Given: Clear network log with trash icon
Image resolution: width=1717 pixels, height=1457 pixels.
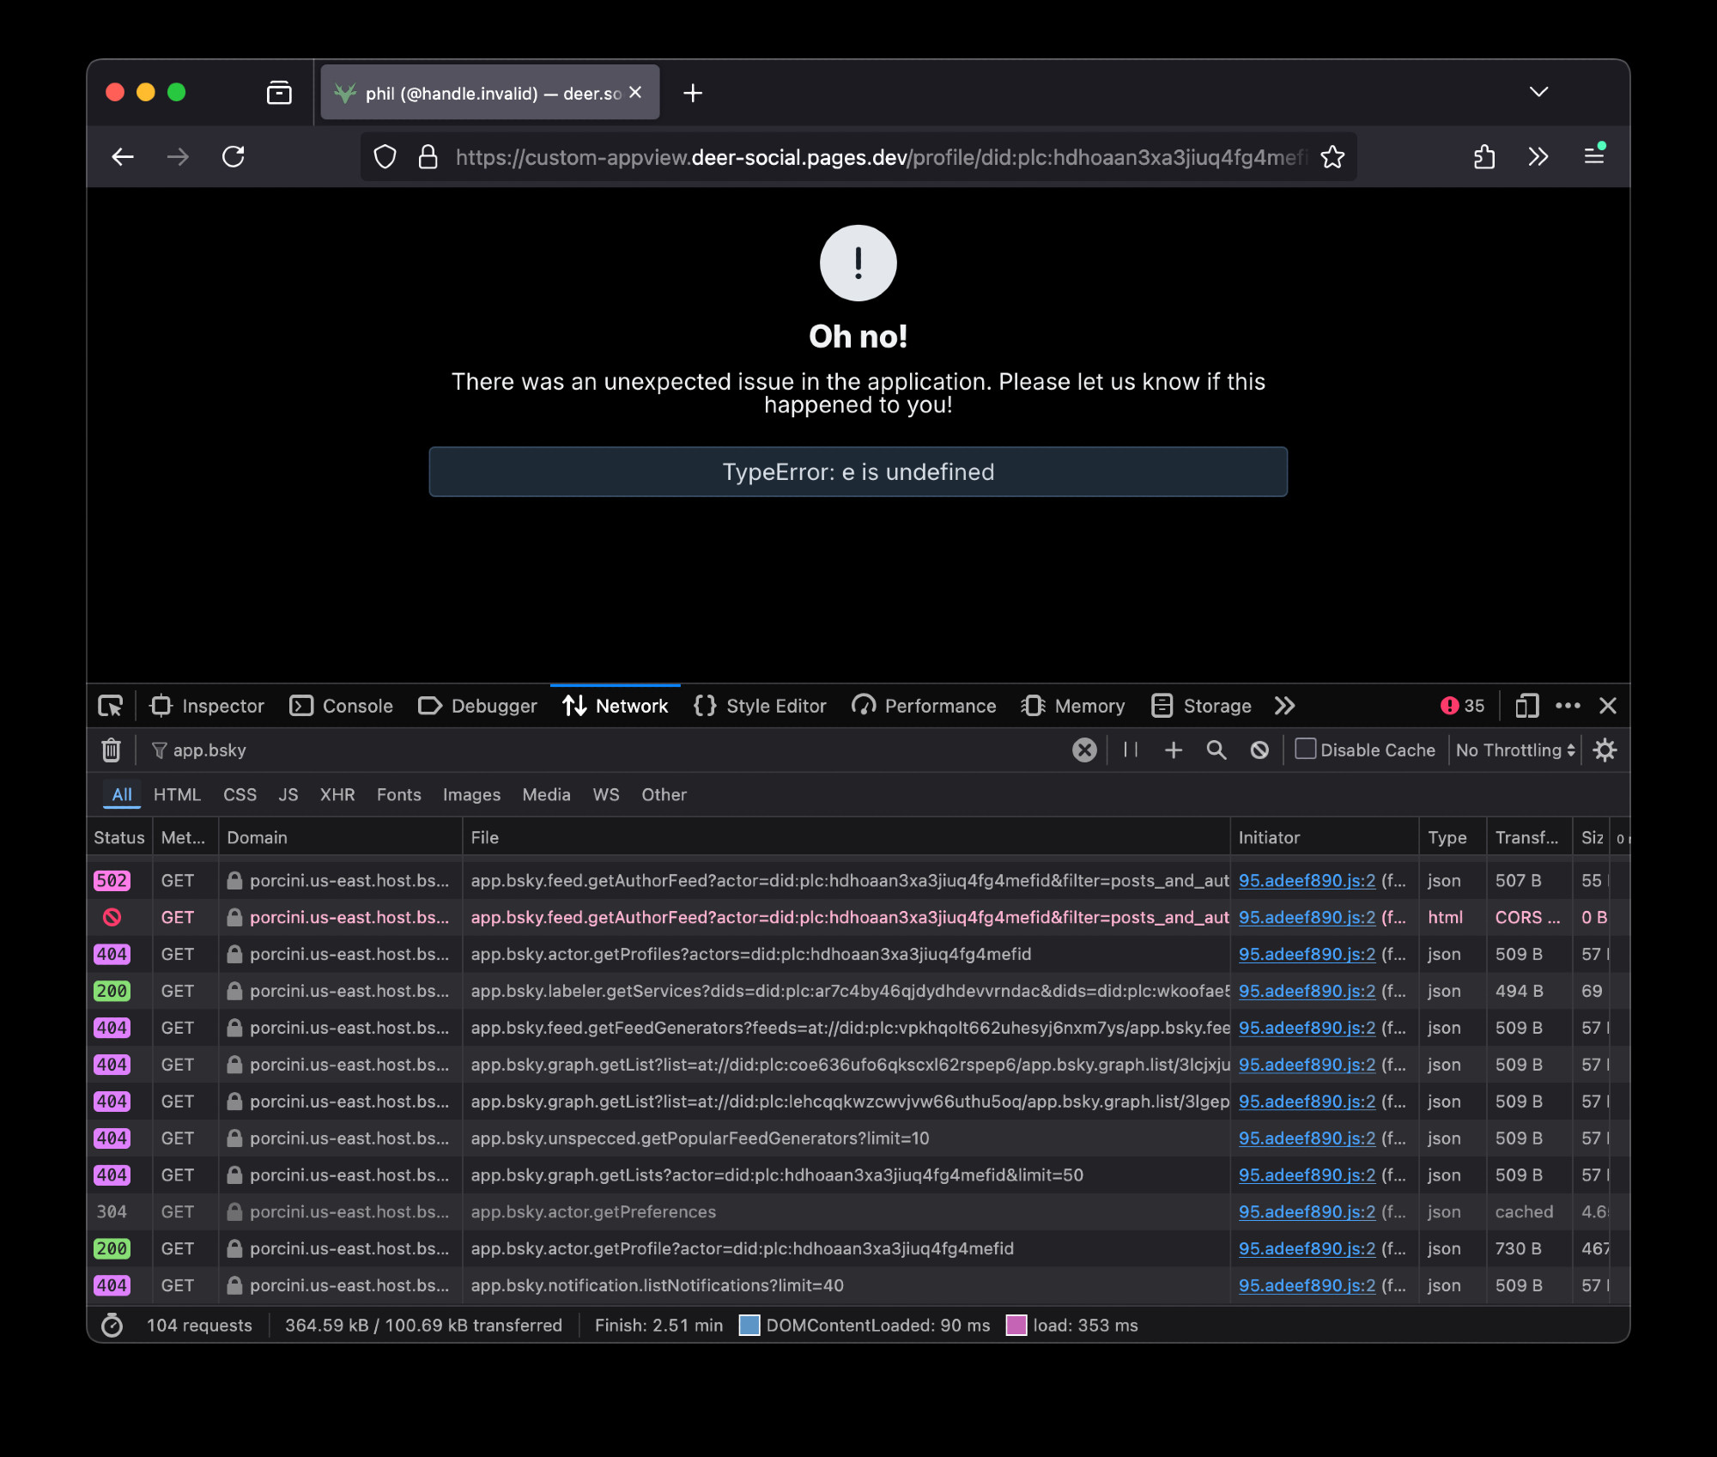Looking at the screenshot, I should [111, 750].
